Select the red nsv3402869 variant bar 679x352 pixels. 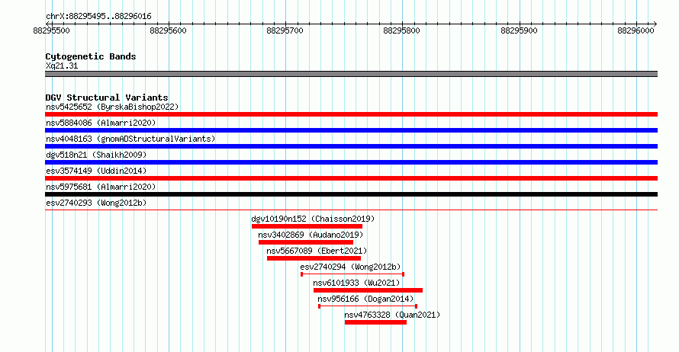[306, 242]
